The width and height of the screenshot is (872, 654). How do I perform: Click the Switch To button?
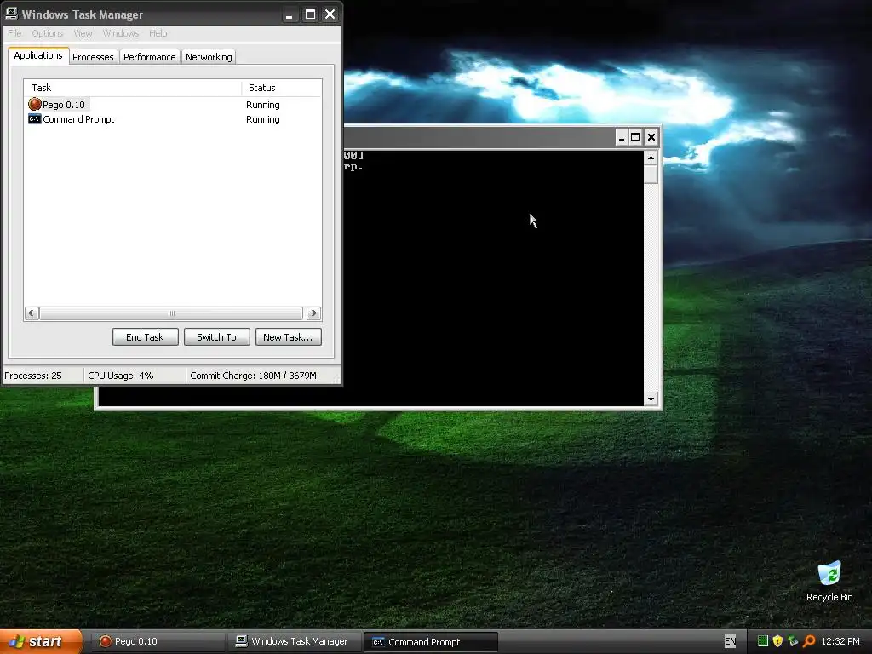pos(217,337)
